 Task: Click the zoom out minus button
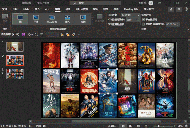[x=152, y=126]
